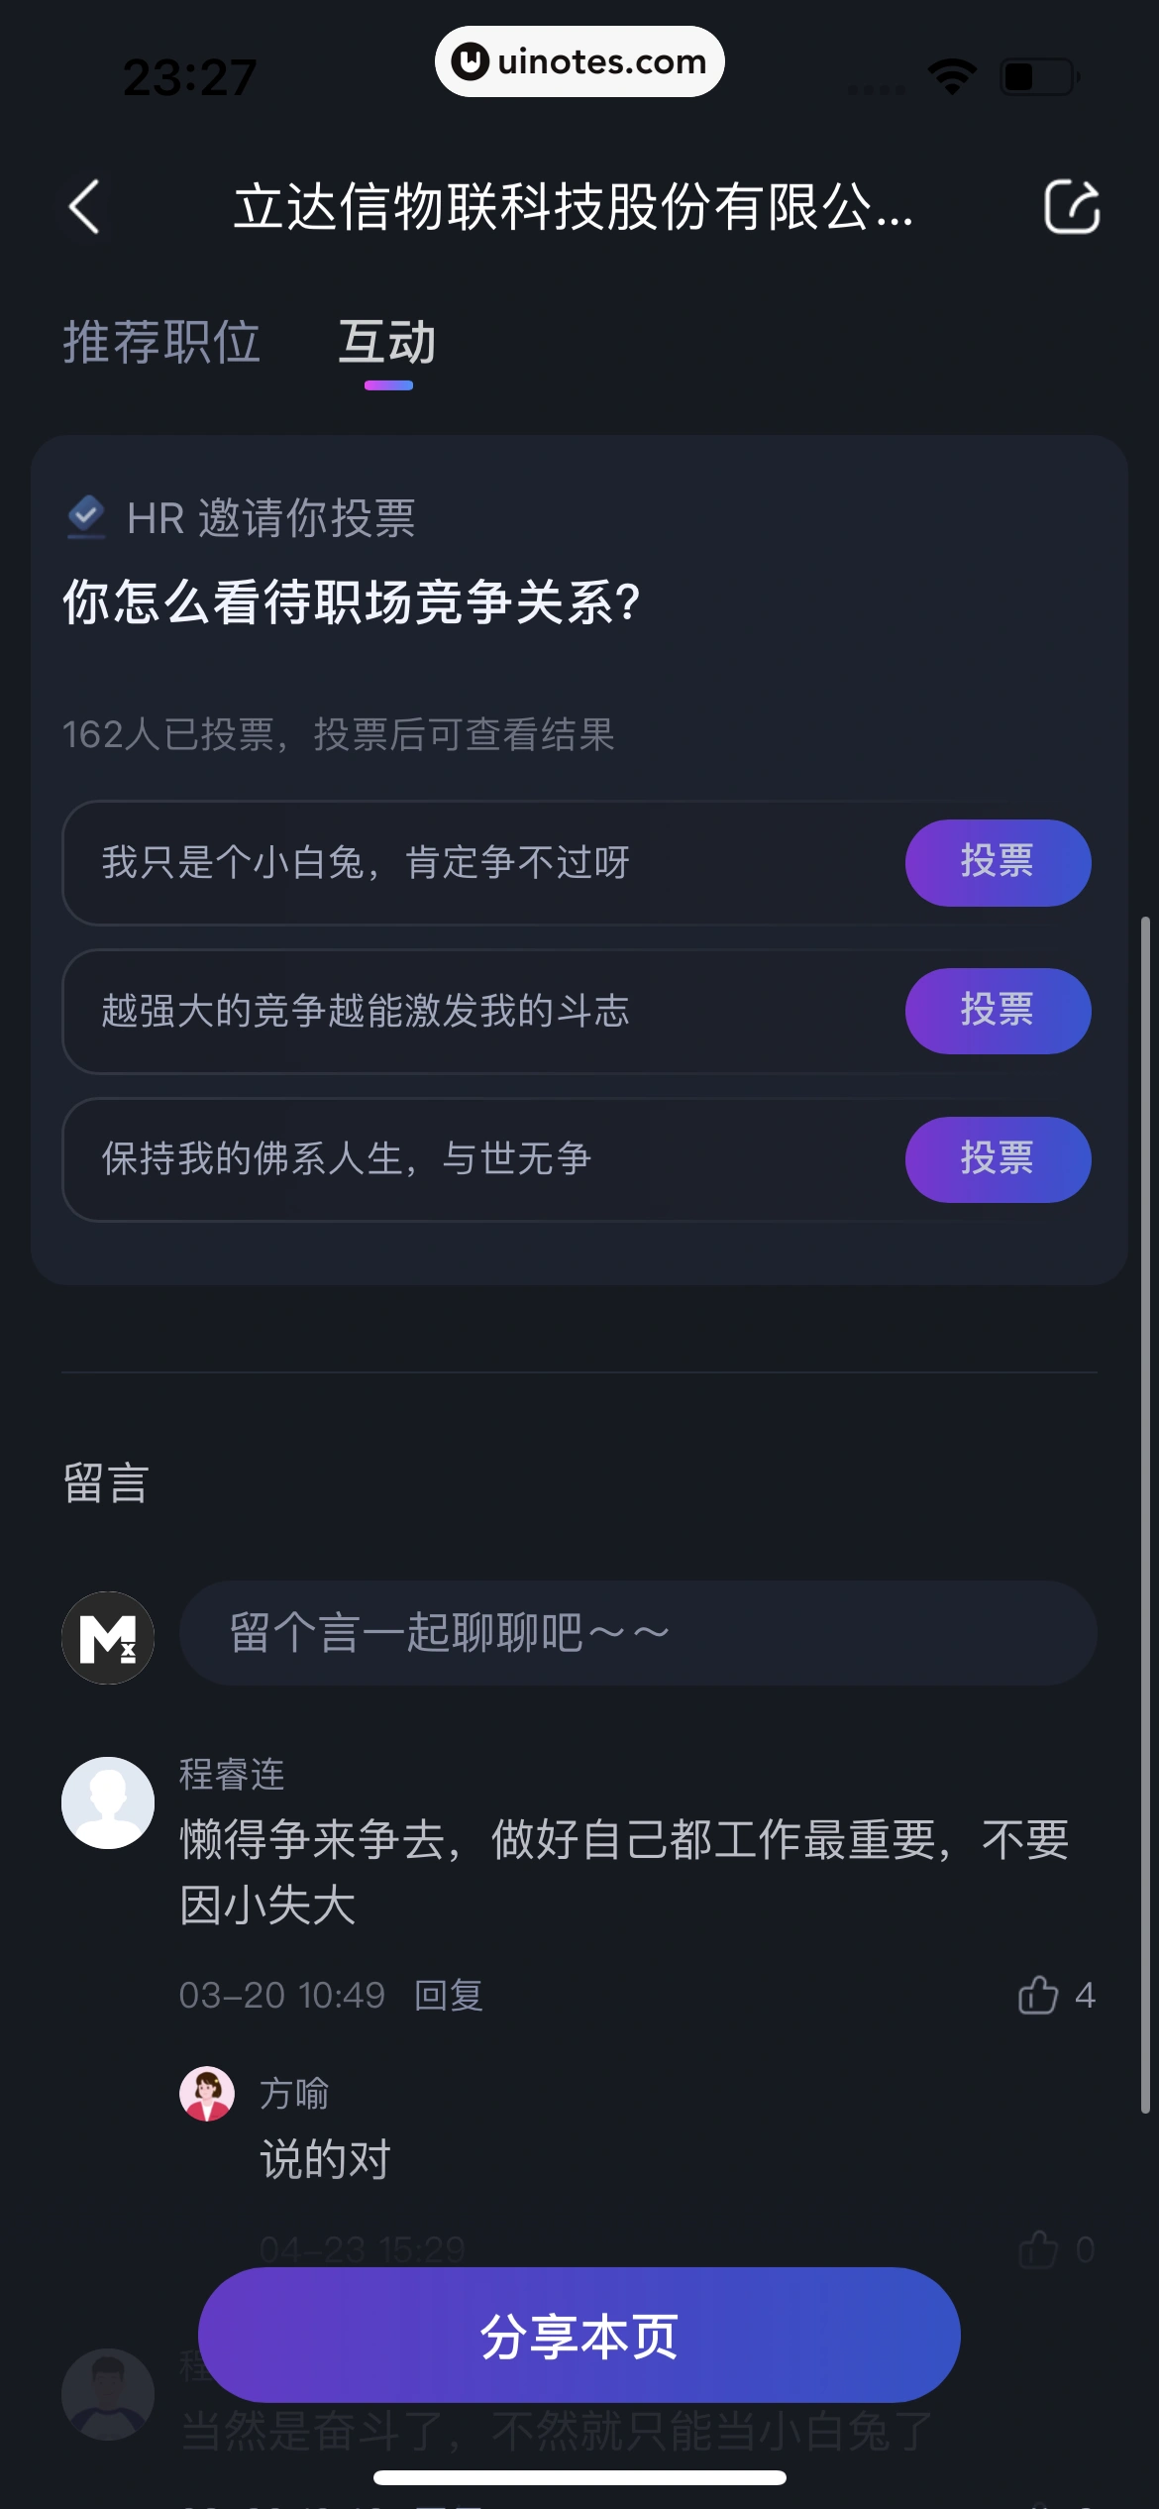Tap the Wi-Fi status icon
Viewport: 1159px width, 2509px height.
pos(952,76)
